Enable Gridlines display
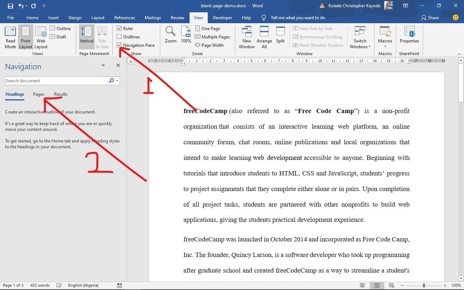Screen dimensions: 464x290 pyautogui.click(x=119, y=37)
